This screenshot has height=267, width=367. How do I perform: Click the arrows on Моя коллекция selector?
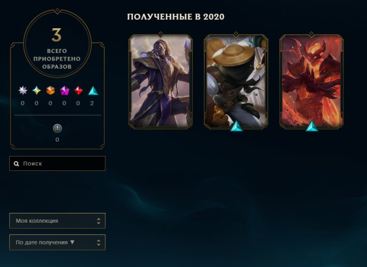98,221
